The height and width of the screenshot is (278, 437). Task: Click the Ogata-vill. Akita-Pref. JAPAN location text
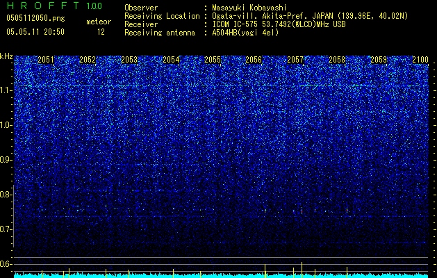pos(310,16)
